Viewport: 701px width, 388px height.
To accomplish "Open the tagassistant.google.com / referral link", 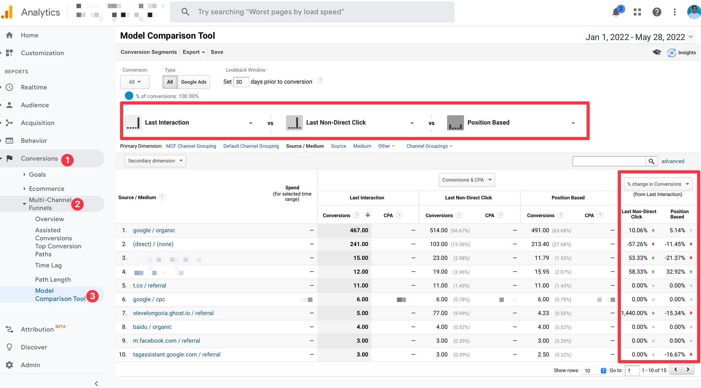I will [177, 354].
